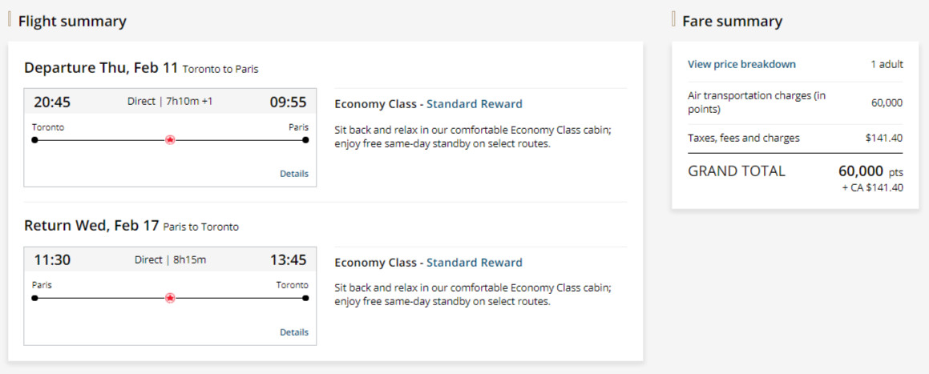This screenshot has height=374, width=929.
Task: Click the Air Canada logo on the departure route
Action: click(x=170, y=140)
